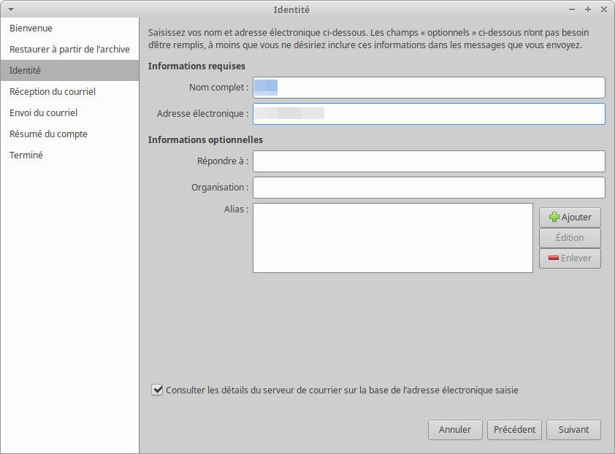Viewport: 615px width, 454px height.
Task: Close the Identité window
Action: (604, 9)
